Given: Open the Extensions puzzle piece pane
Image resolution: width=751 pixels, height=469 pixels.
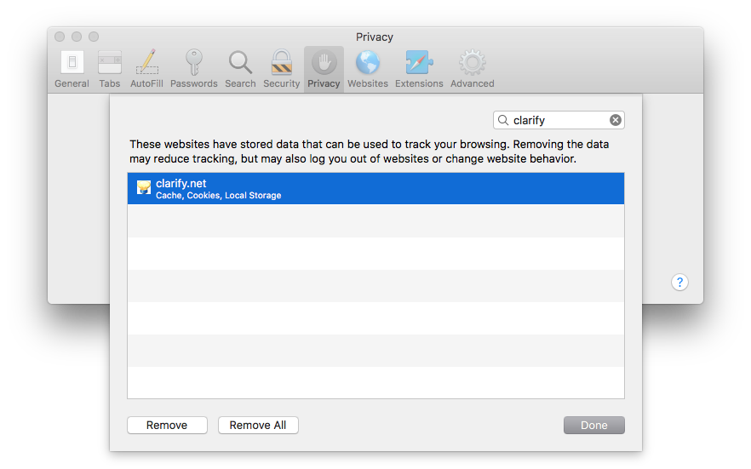Looking at the screenshot, I should click(419, 69).
